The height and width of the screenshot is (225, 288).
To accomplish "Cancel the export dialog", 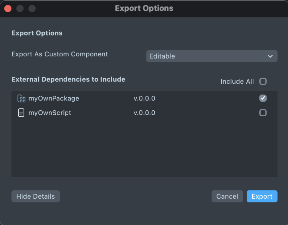I will coord(227,196).
